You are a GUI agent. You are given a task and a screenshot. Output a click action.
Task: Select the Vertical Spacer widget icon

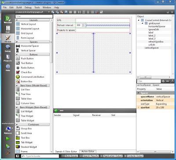tap(18, 51)
